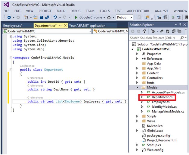Click '0 references' above Employees property
This screenshot has width=189, height=155.
tap(35, 97)
